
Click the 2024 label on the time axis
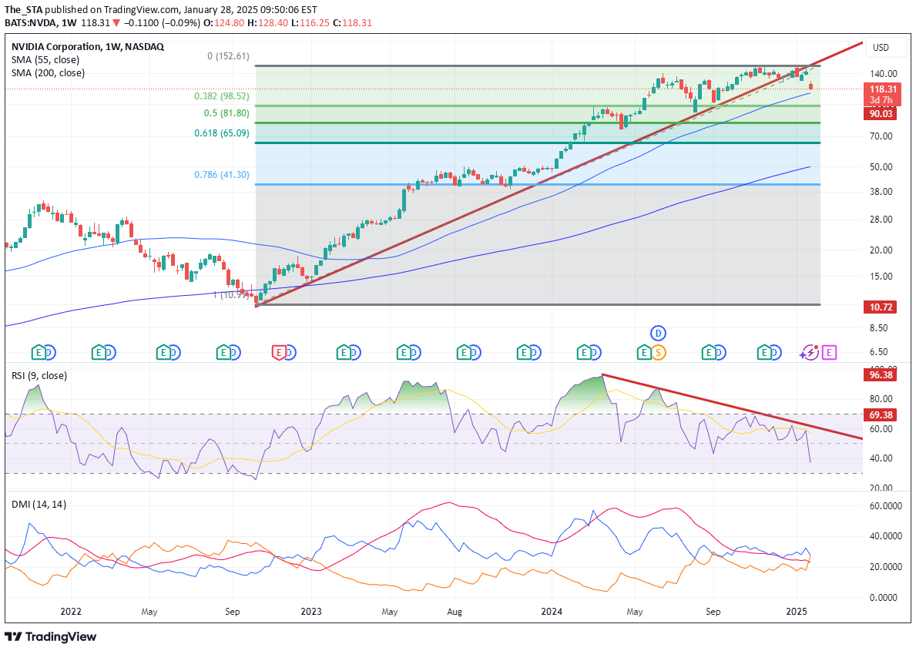pos(552,611)
